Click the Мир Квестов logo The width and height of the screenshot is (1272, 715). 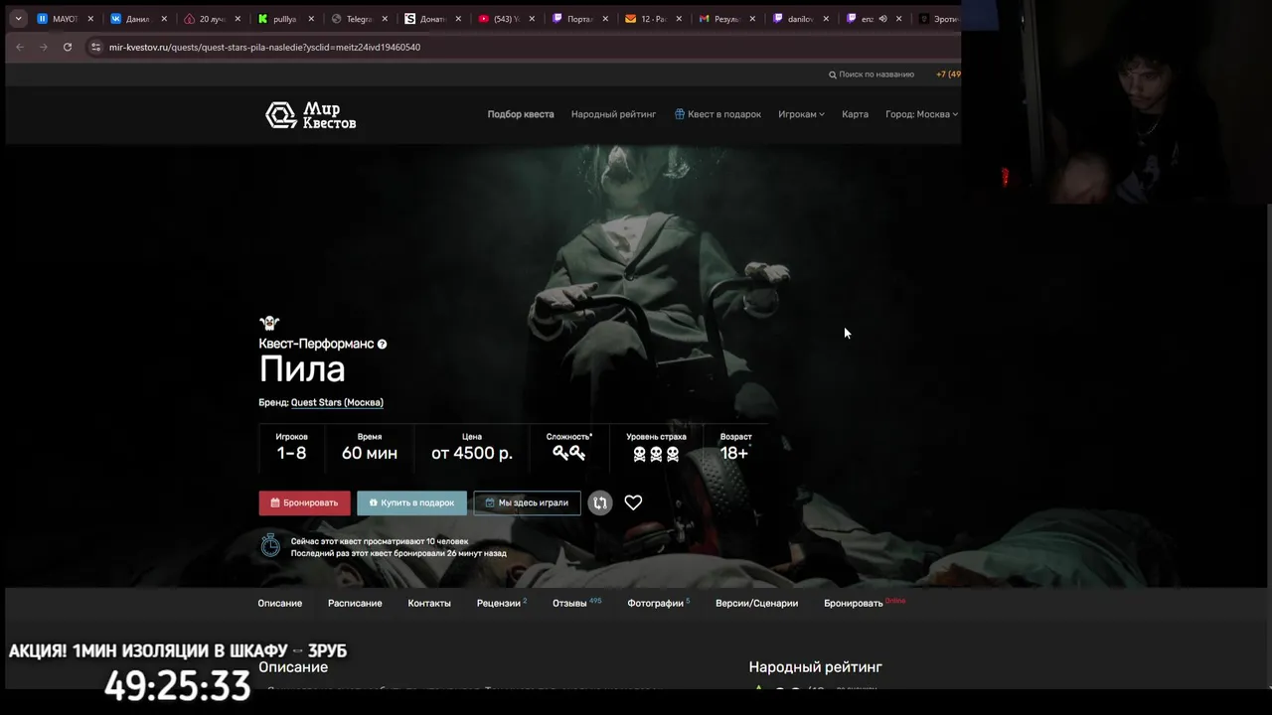coord(310,115)
